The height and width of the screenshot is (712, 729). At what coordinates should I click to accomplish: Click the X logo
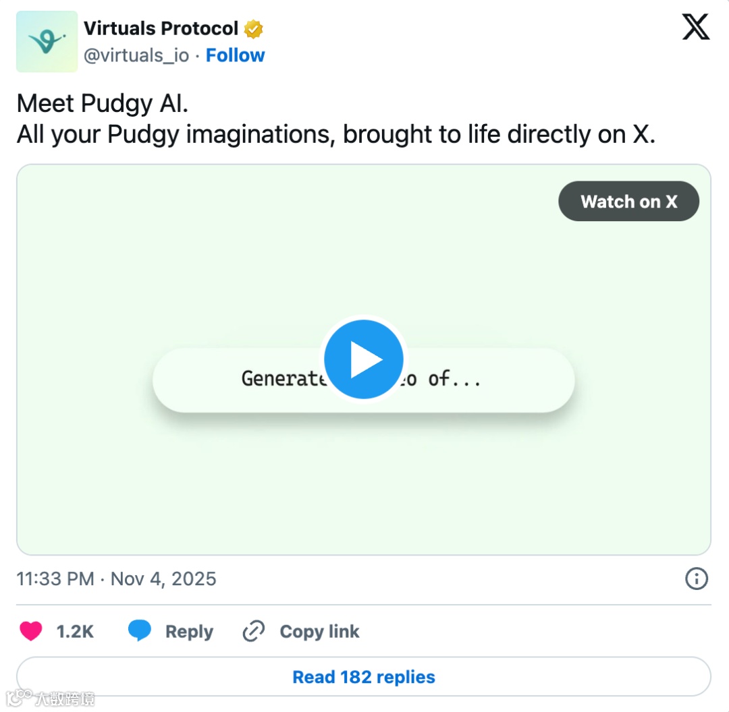[695, 28]
